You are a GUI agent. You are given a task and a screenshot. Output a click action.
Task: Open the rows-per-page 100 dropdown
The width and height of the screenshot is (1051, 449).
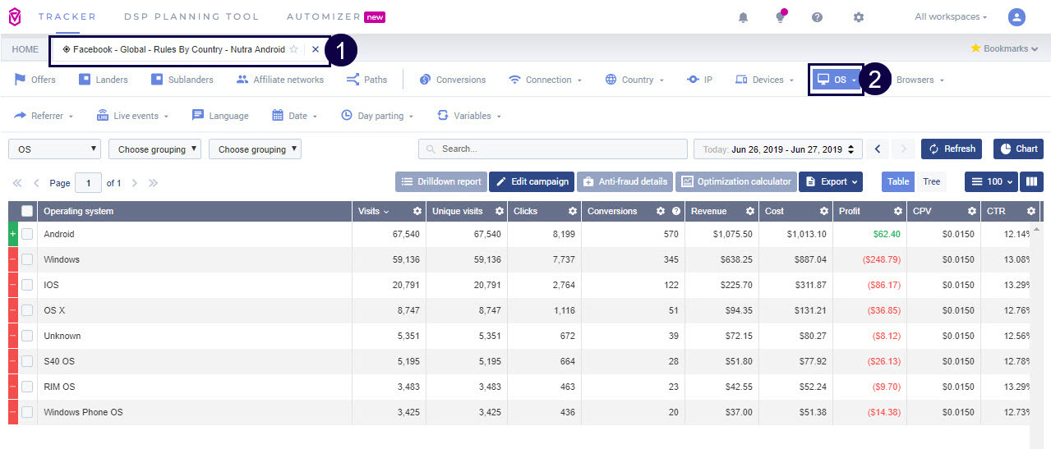coord(990,181)
